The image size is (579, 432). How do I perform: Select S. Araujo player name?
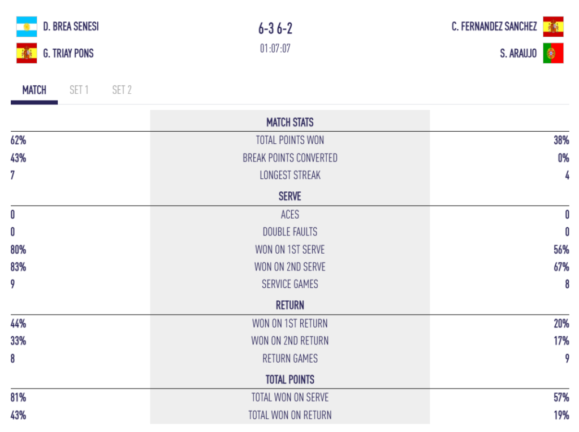pyautogui.click(x=518, y=54)
